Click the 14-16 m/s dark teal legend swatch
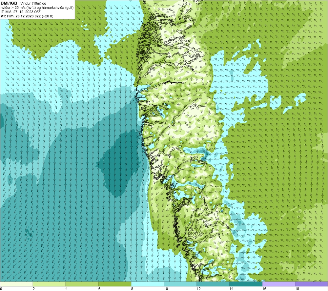 (x=246, y=284)
